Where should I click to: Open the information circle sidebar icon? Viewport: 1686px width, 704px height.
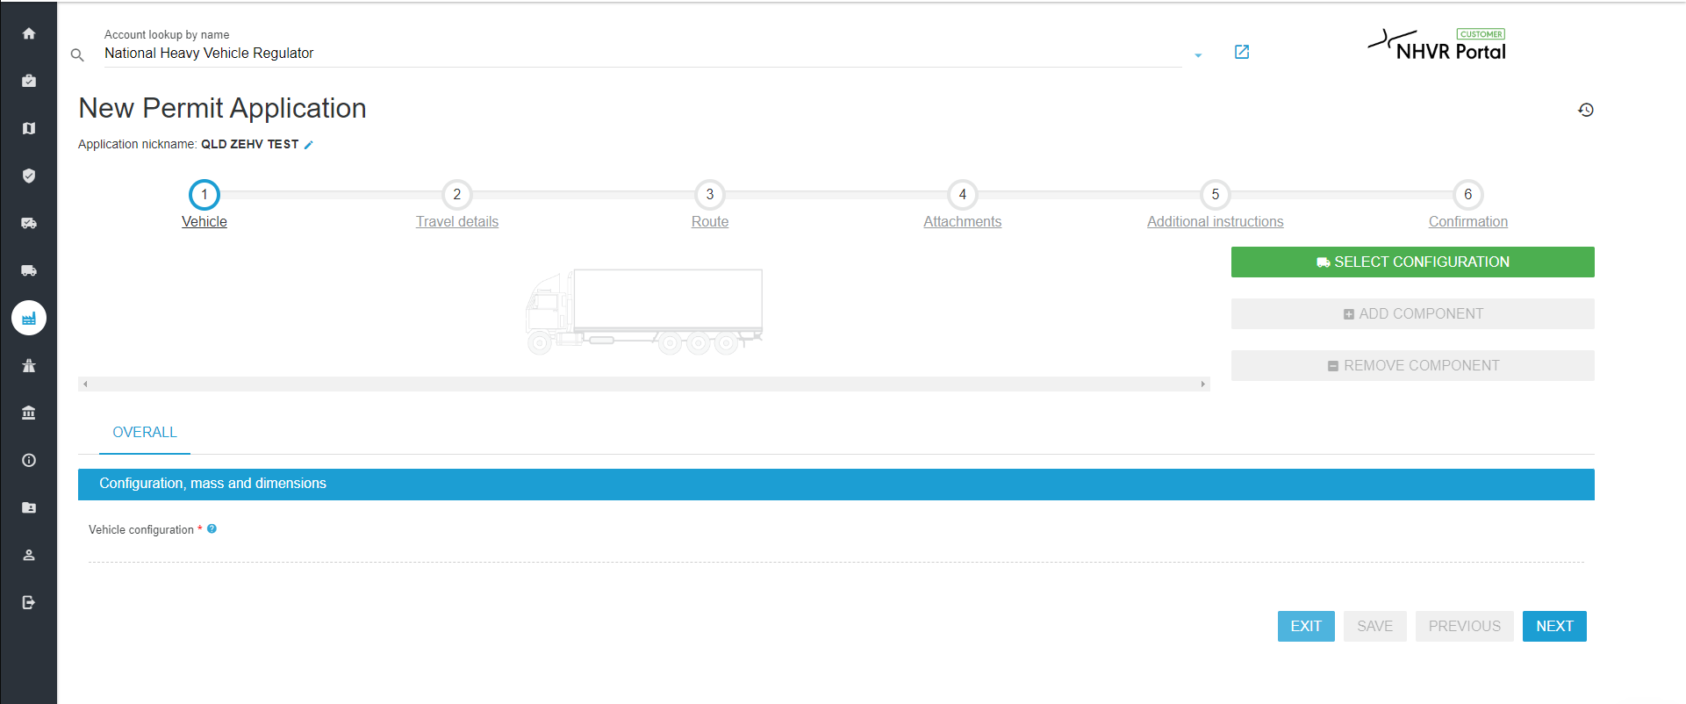29,460
